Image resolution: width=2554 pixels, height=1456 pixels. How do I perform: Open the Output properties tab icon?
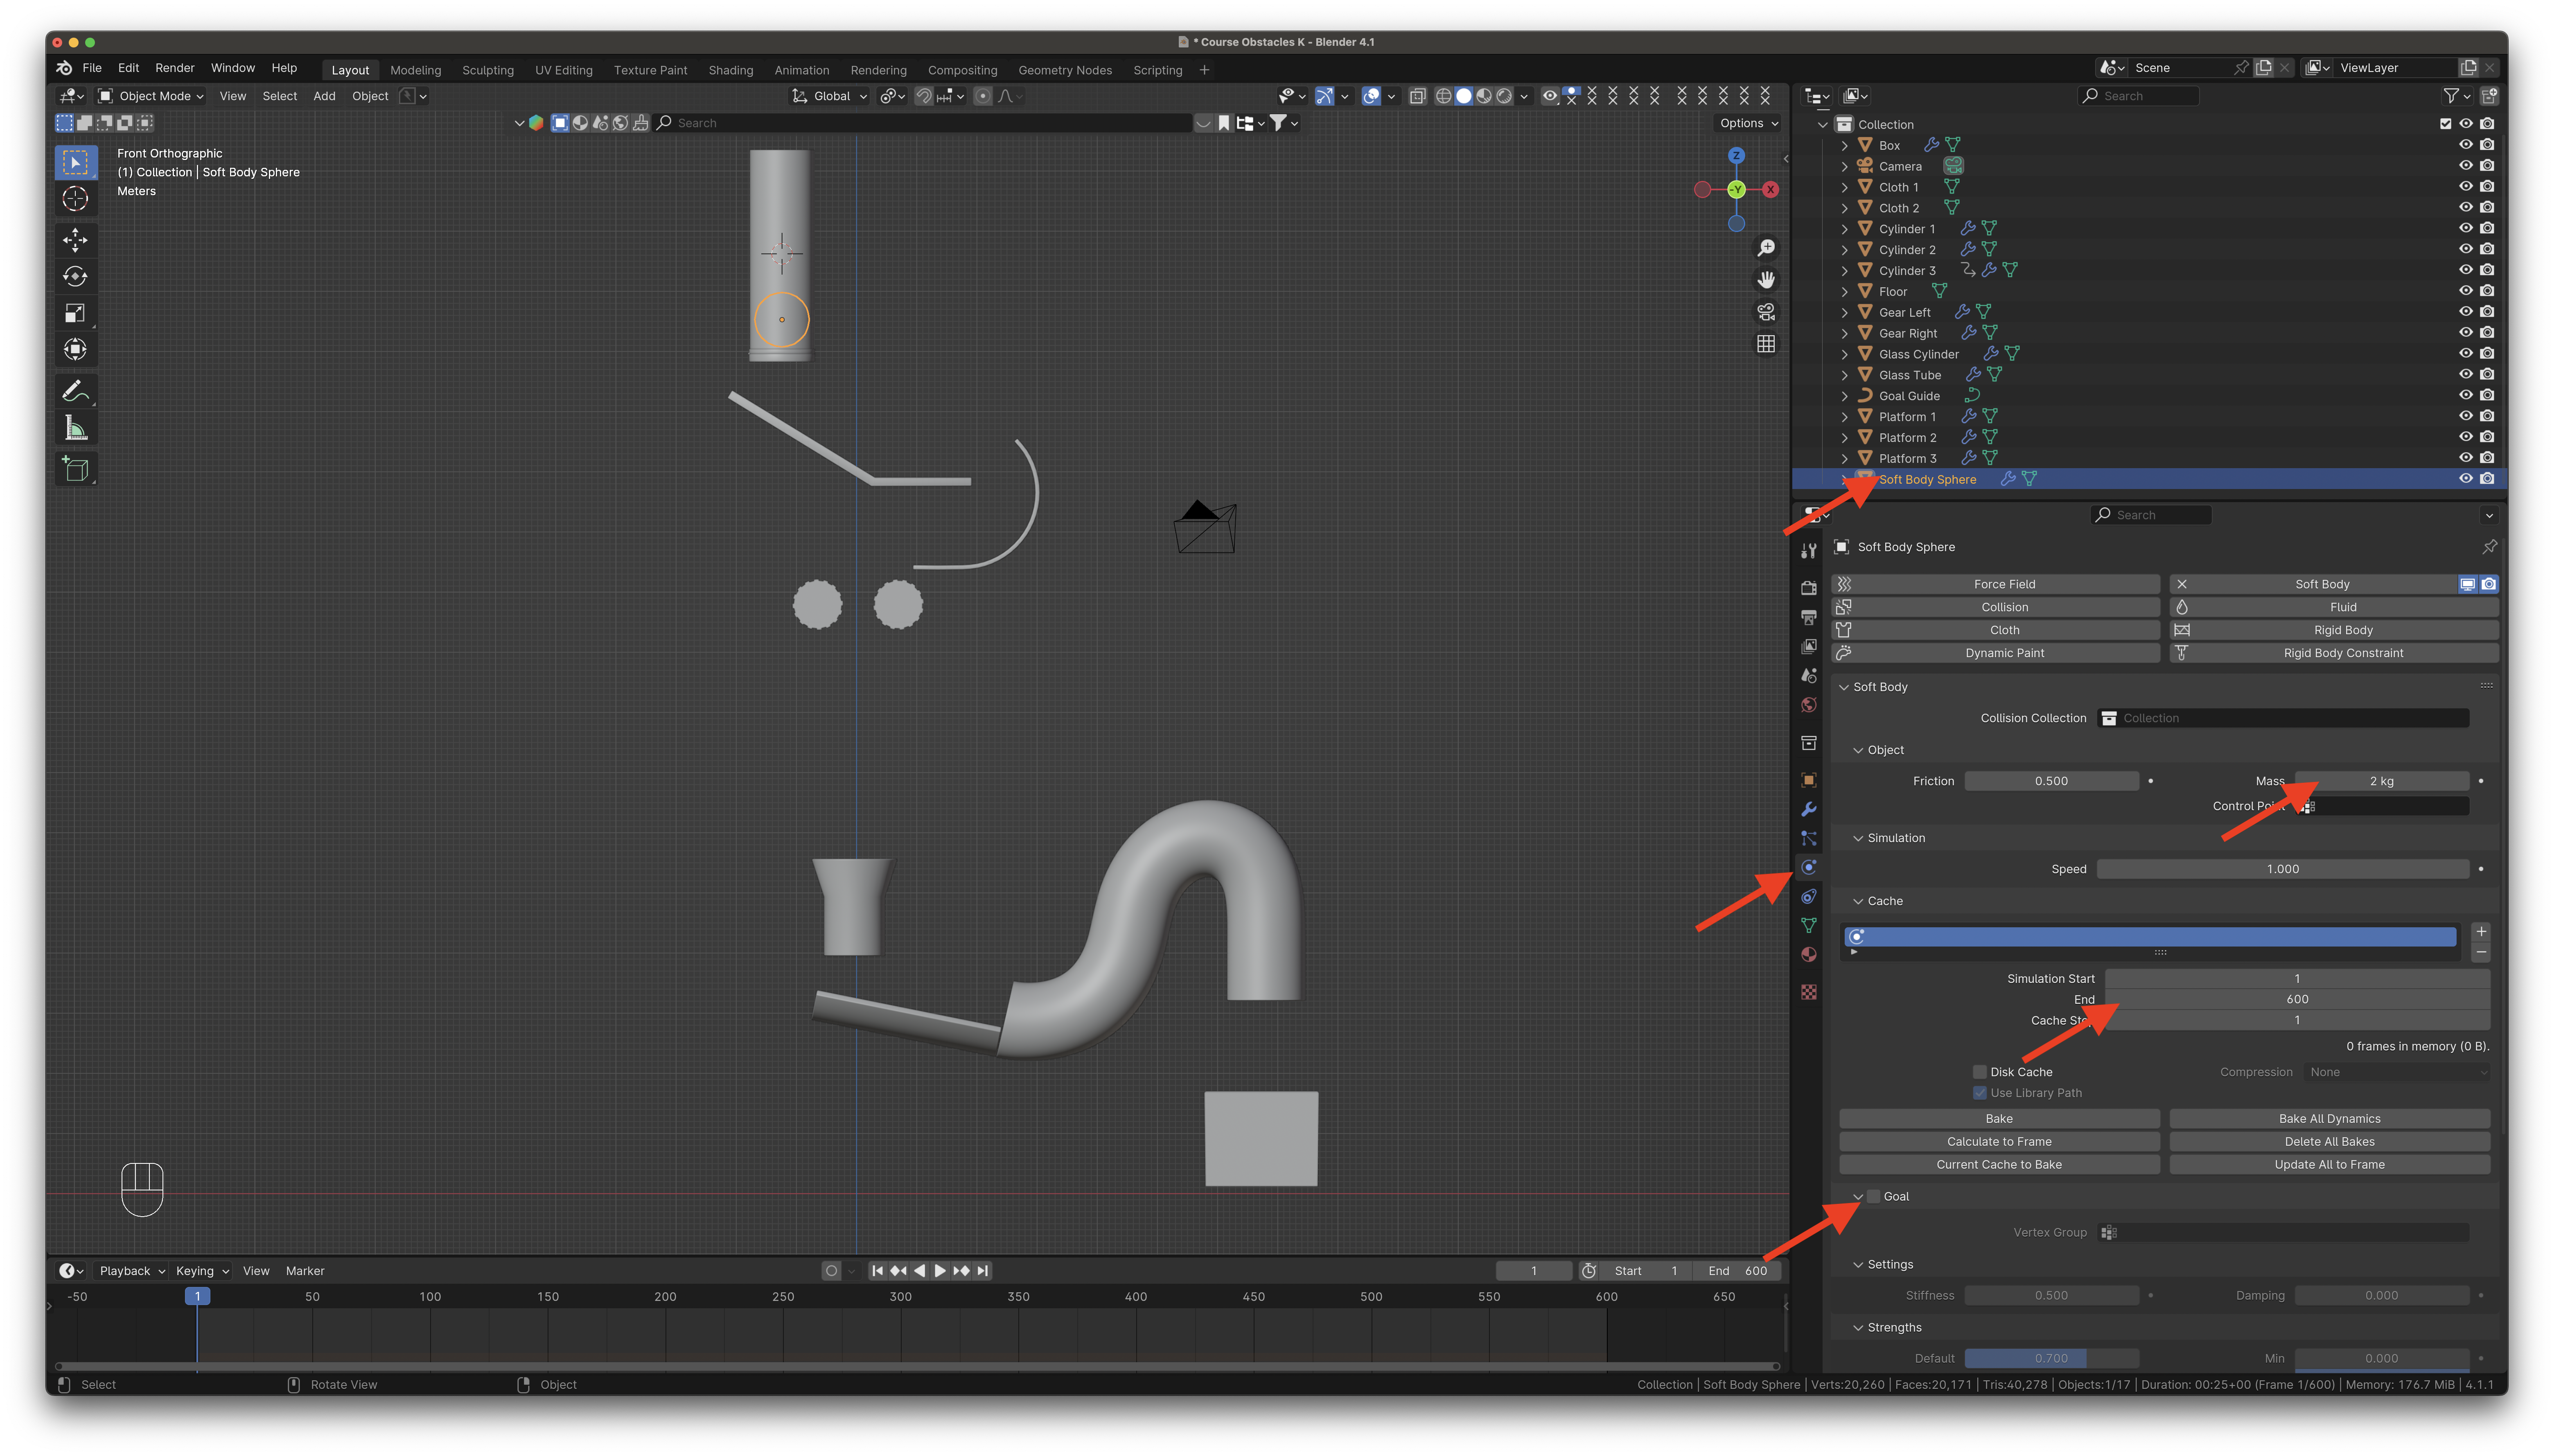[1808, 617]
